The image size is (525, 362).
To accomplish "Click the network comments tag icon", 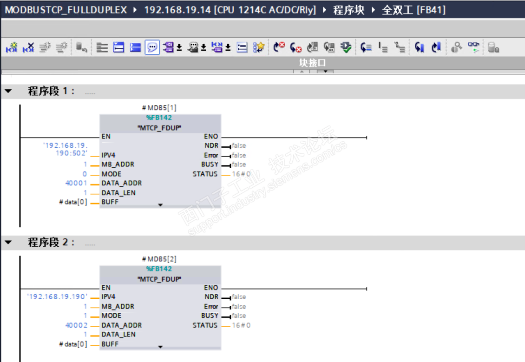I will pyautogui.click(x=217, y=47).
